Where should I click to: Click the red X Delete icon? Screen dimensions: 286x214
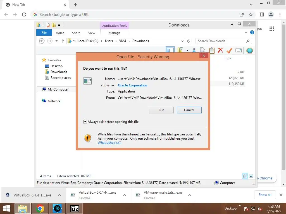220,50
